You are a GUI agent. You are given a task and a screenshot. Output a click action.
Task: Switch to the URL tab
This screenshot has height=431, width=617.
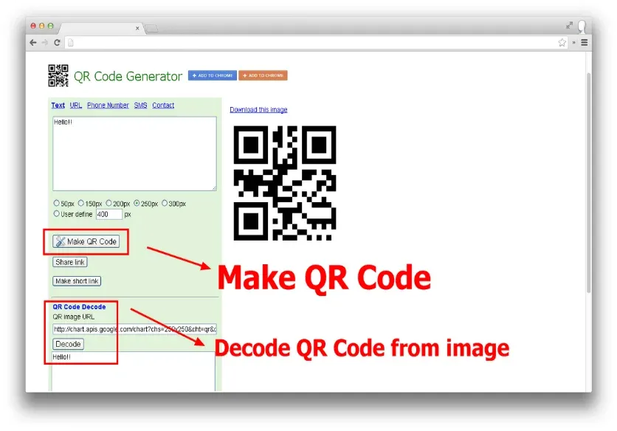point(75,105)
